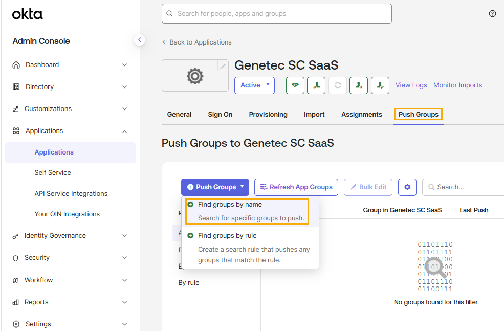
Task: Open the View Logs link
Action: point(411,85)
